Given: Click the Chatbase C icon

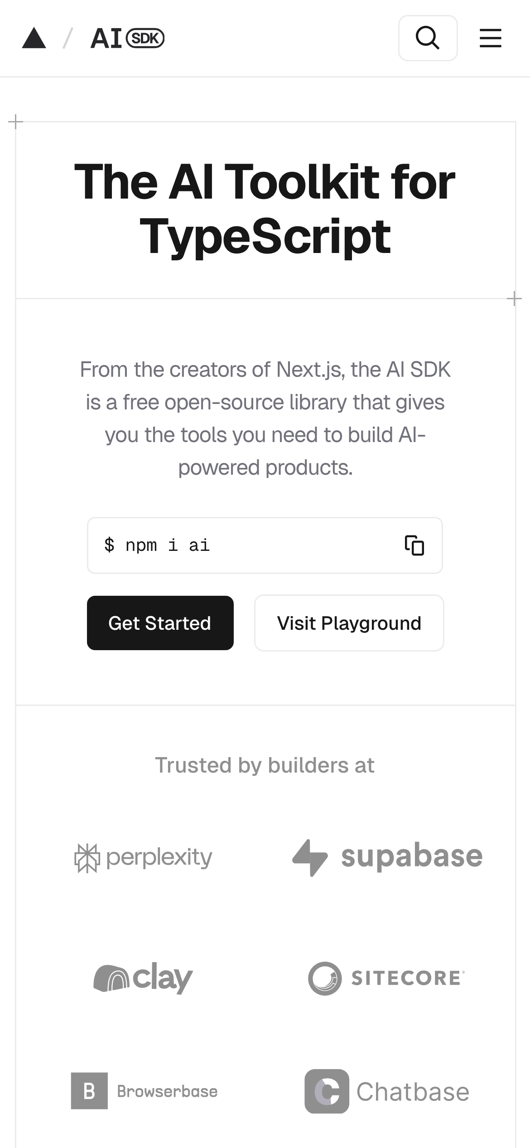Looking at the screenshot, I should tap(327, 1091).
